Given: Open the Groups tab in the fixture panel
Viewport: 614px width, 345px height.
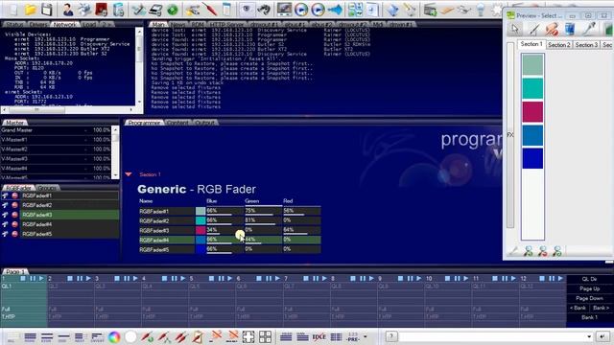Looking at the screenshot, I should [47, 188].
